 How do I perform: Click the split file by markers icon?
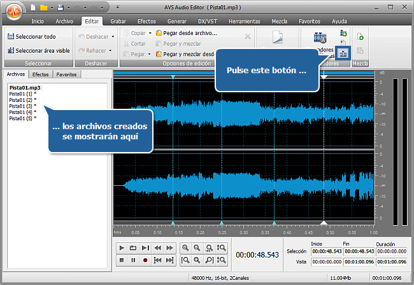point(343,53)
